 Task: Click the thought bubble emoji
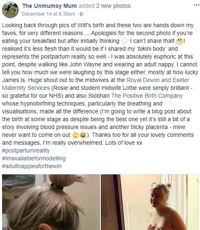[124, 41]
